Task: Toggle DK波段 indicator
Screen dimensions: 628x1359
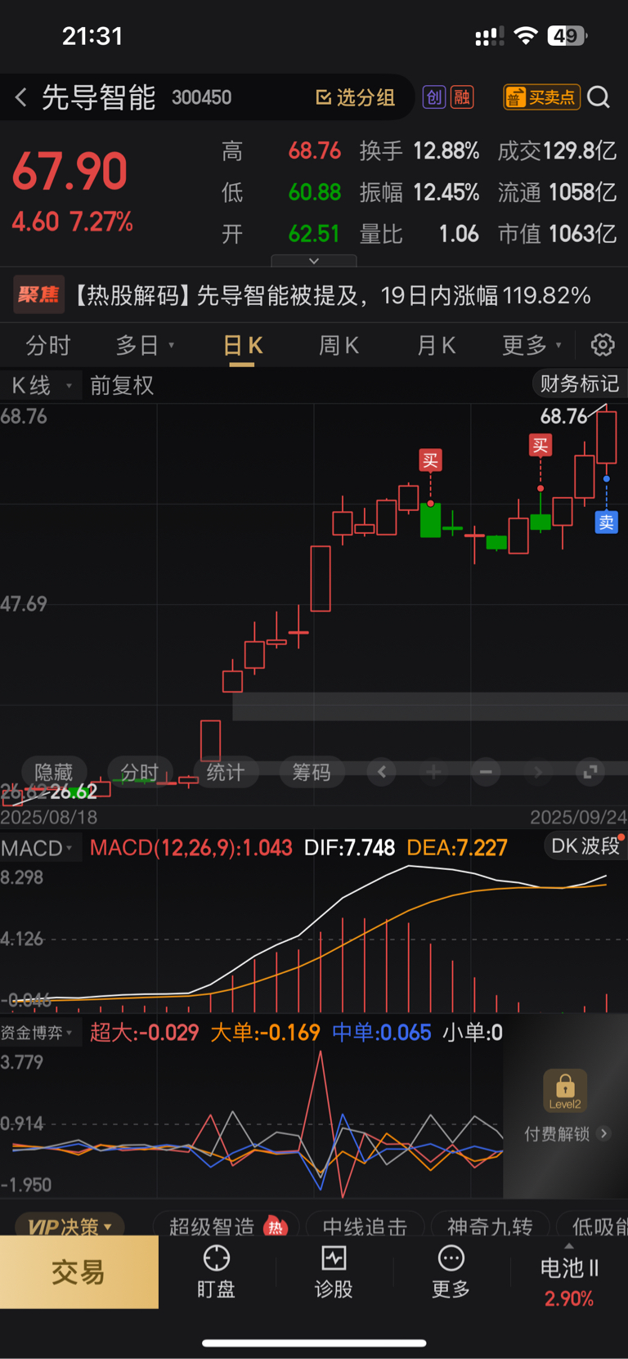Action: pyautogui.click(x=585, y=846)
